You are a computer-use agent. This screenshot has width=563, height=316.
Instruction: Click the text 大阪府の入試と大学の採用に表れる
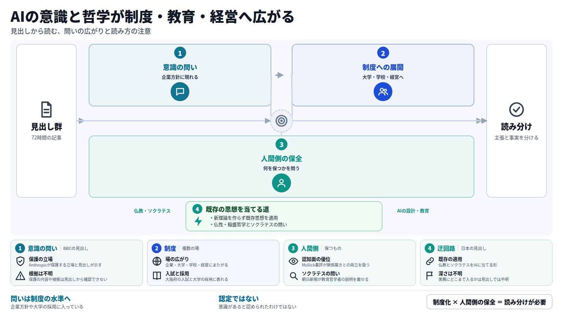click(197, 279)
